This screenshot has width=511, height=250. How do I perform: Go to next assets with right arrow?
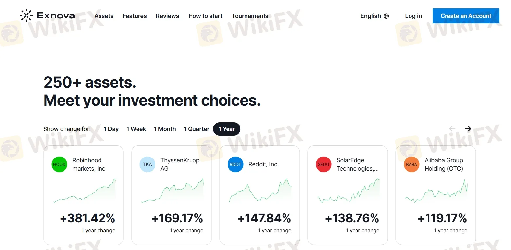[468, 129]
